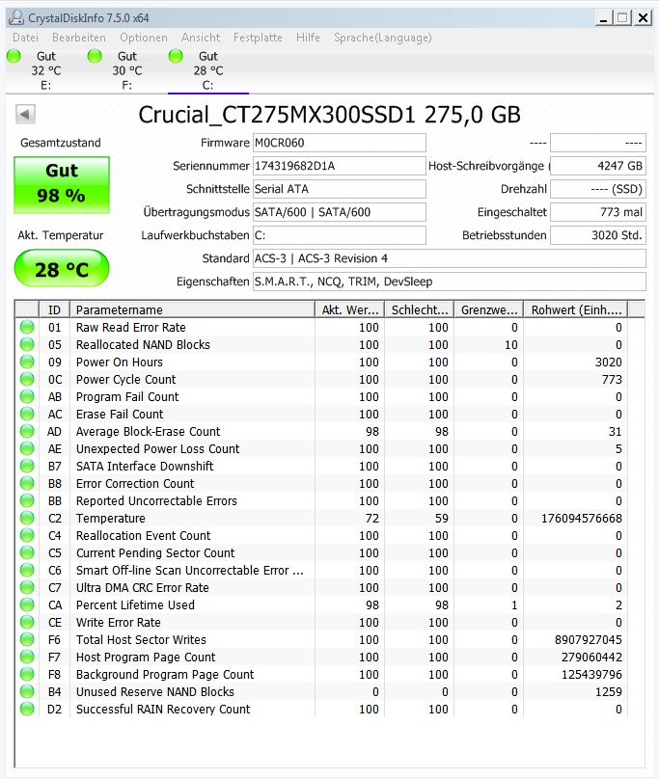
Task: Open the Sprache(Language) menu
Action: (382, 38)
